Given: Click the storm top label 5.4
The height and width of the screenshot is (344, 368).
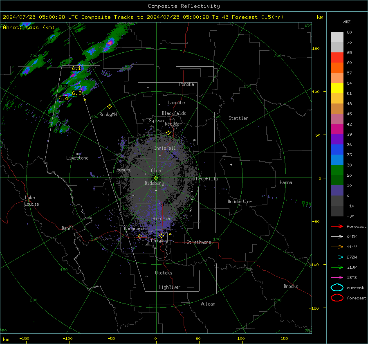Looking at the screenshot, I should (63, 99).
